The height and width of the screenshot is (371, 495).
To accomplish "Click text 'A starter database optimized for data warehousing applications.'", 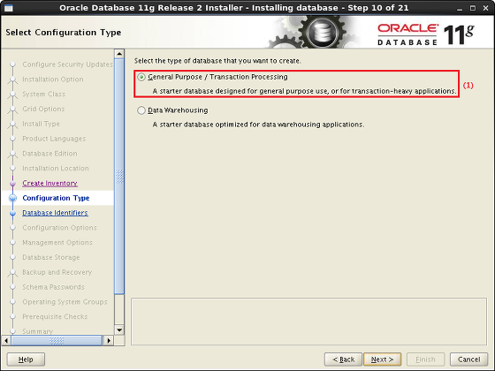I will 258,125.
